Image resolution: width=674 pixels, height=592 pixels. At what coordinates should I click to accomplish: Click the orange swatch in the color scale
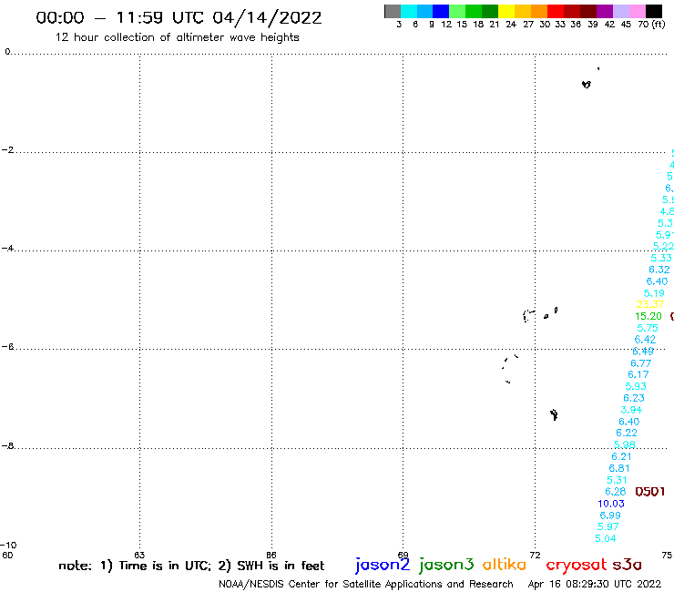point(539,11)
